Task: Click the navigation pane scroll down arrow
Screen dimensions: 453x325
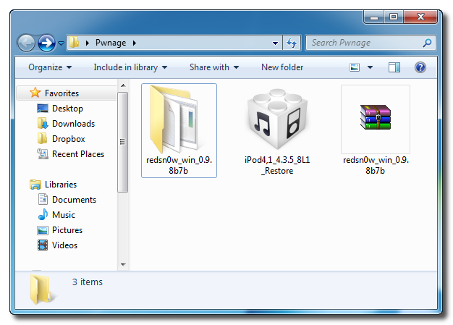Action: tap(123, 265)
